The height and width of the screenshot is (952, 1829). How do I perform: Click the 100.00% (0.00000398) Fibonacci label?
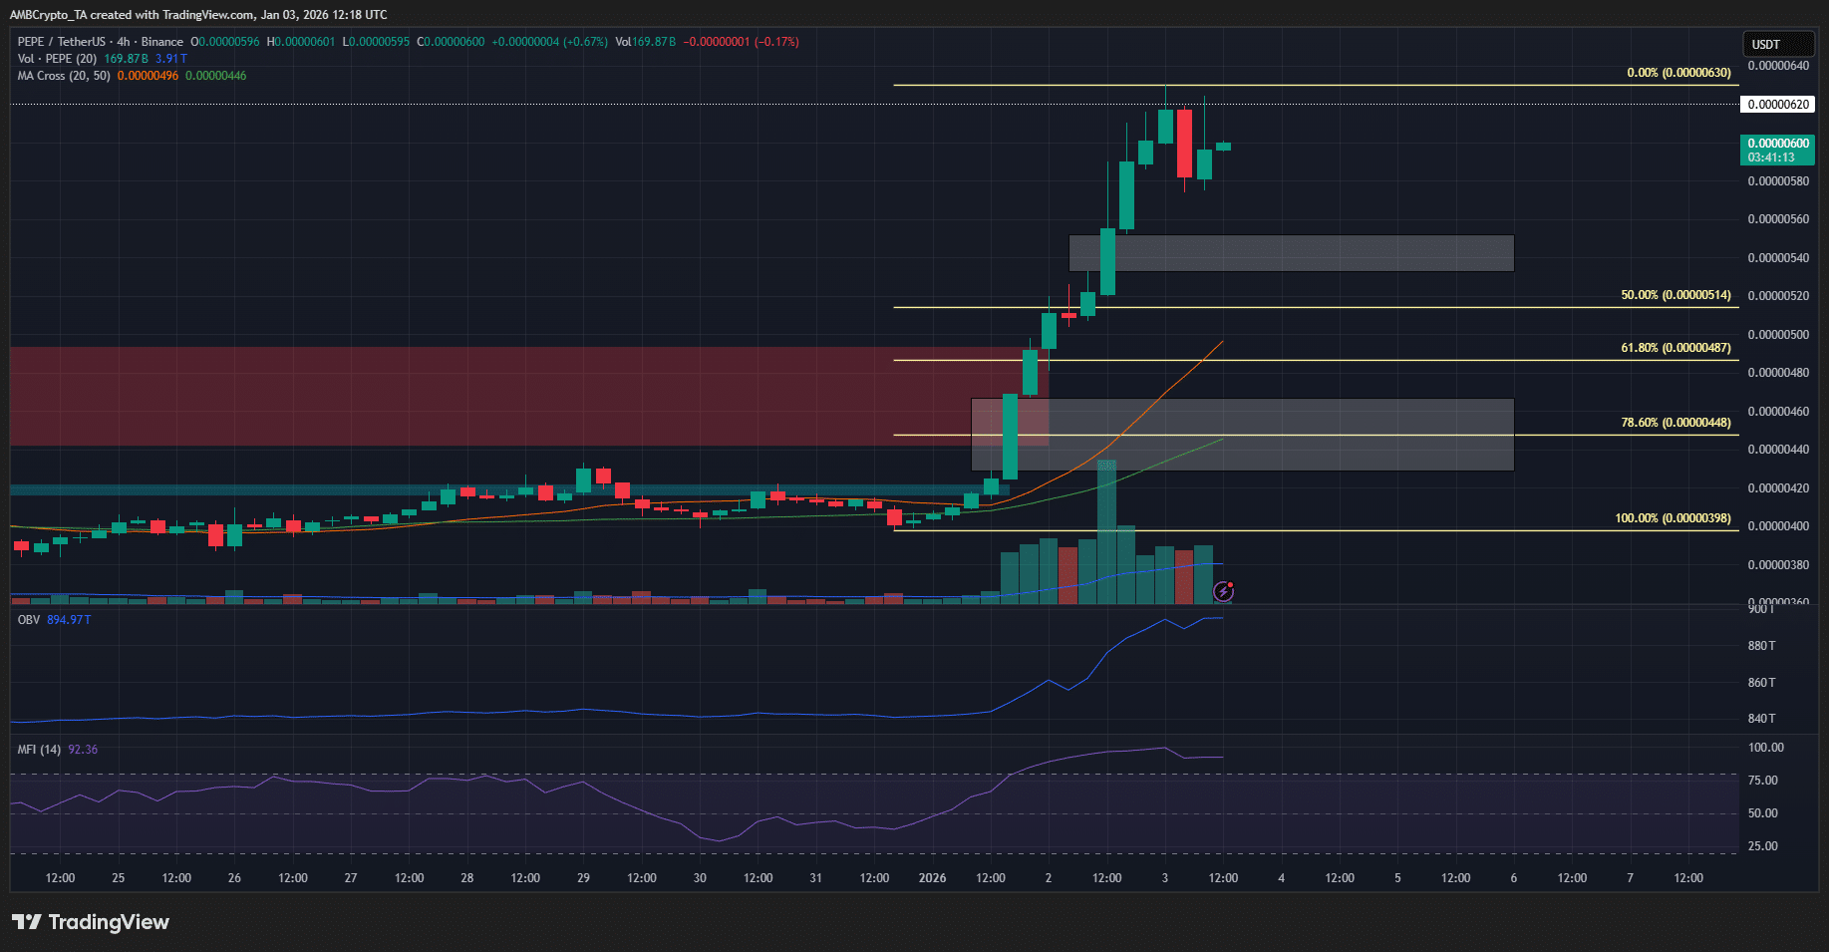pyautogui.click(x=1673, y=517)
